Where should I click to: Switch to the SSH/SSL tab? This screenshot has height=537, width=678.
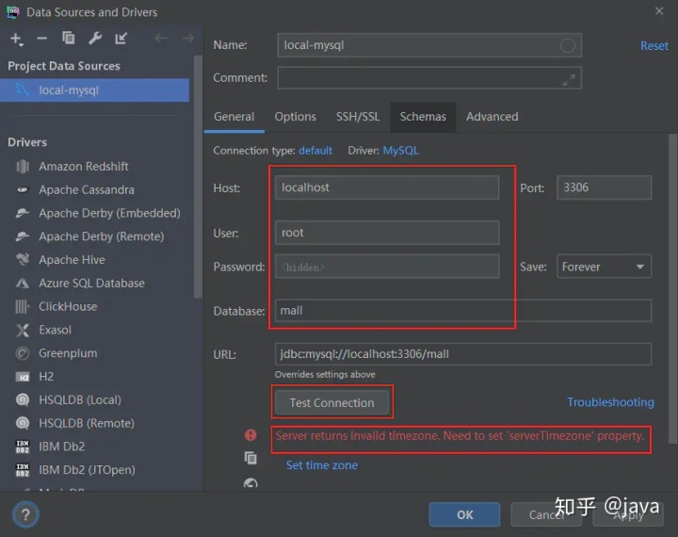coord(358,117)
